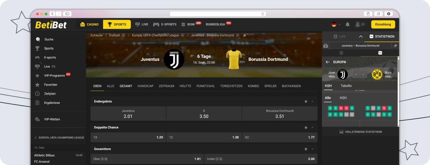Viewport: 430px width, 165px height.
Task: Select the SPIELER market tab
Action: pyautogui.click(x=270, y=86)
